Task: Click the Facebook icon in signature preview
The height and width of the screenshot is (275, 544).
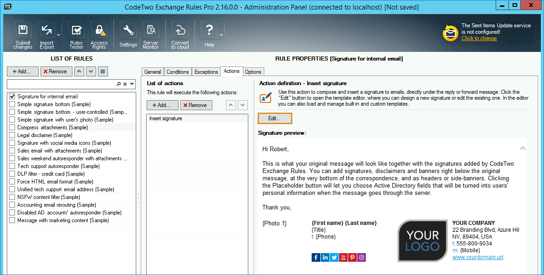Action: point(316,257)
